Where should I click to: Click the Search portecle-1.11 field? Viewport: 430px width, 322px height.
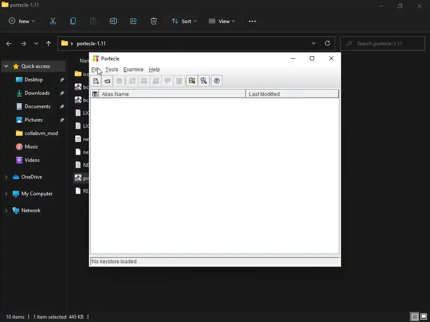(382, 44)
